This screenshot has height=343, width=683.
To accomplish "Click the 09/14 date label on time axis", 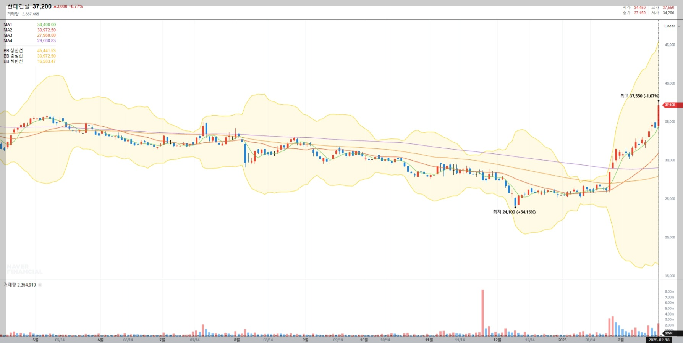I will (338, 340).
